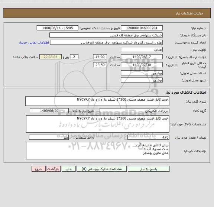Click label تاریخ و ساعت اعلان عمومی

click(x=100, y=28)
